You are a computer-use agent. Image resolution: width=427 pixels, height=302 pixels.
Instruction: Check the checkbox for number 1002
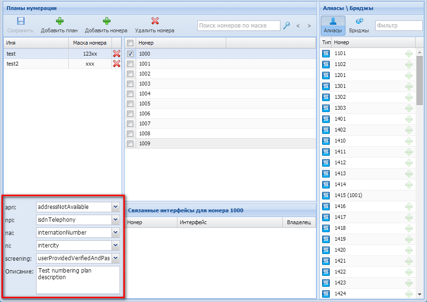[130, 74]
